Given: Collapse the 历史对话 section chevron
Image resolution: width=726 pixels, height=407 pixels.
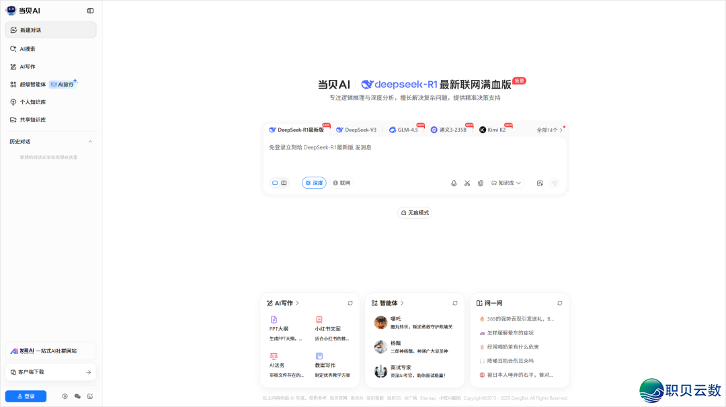Looking at the screenshot, I should tap(90, 142).
